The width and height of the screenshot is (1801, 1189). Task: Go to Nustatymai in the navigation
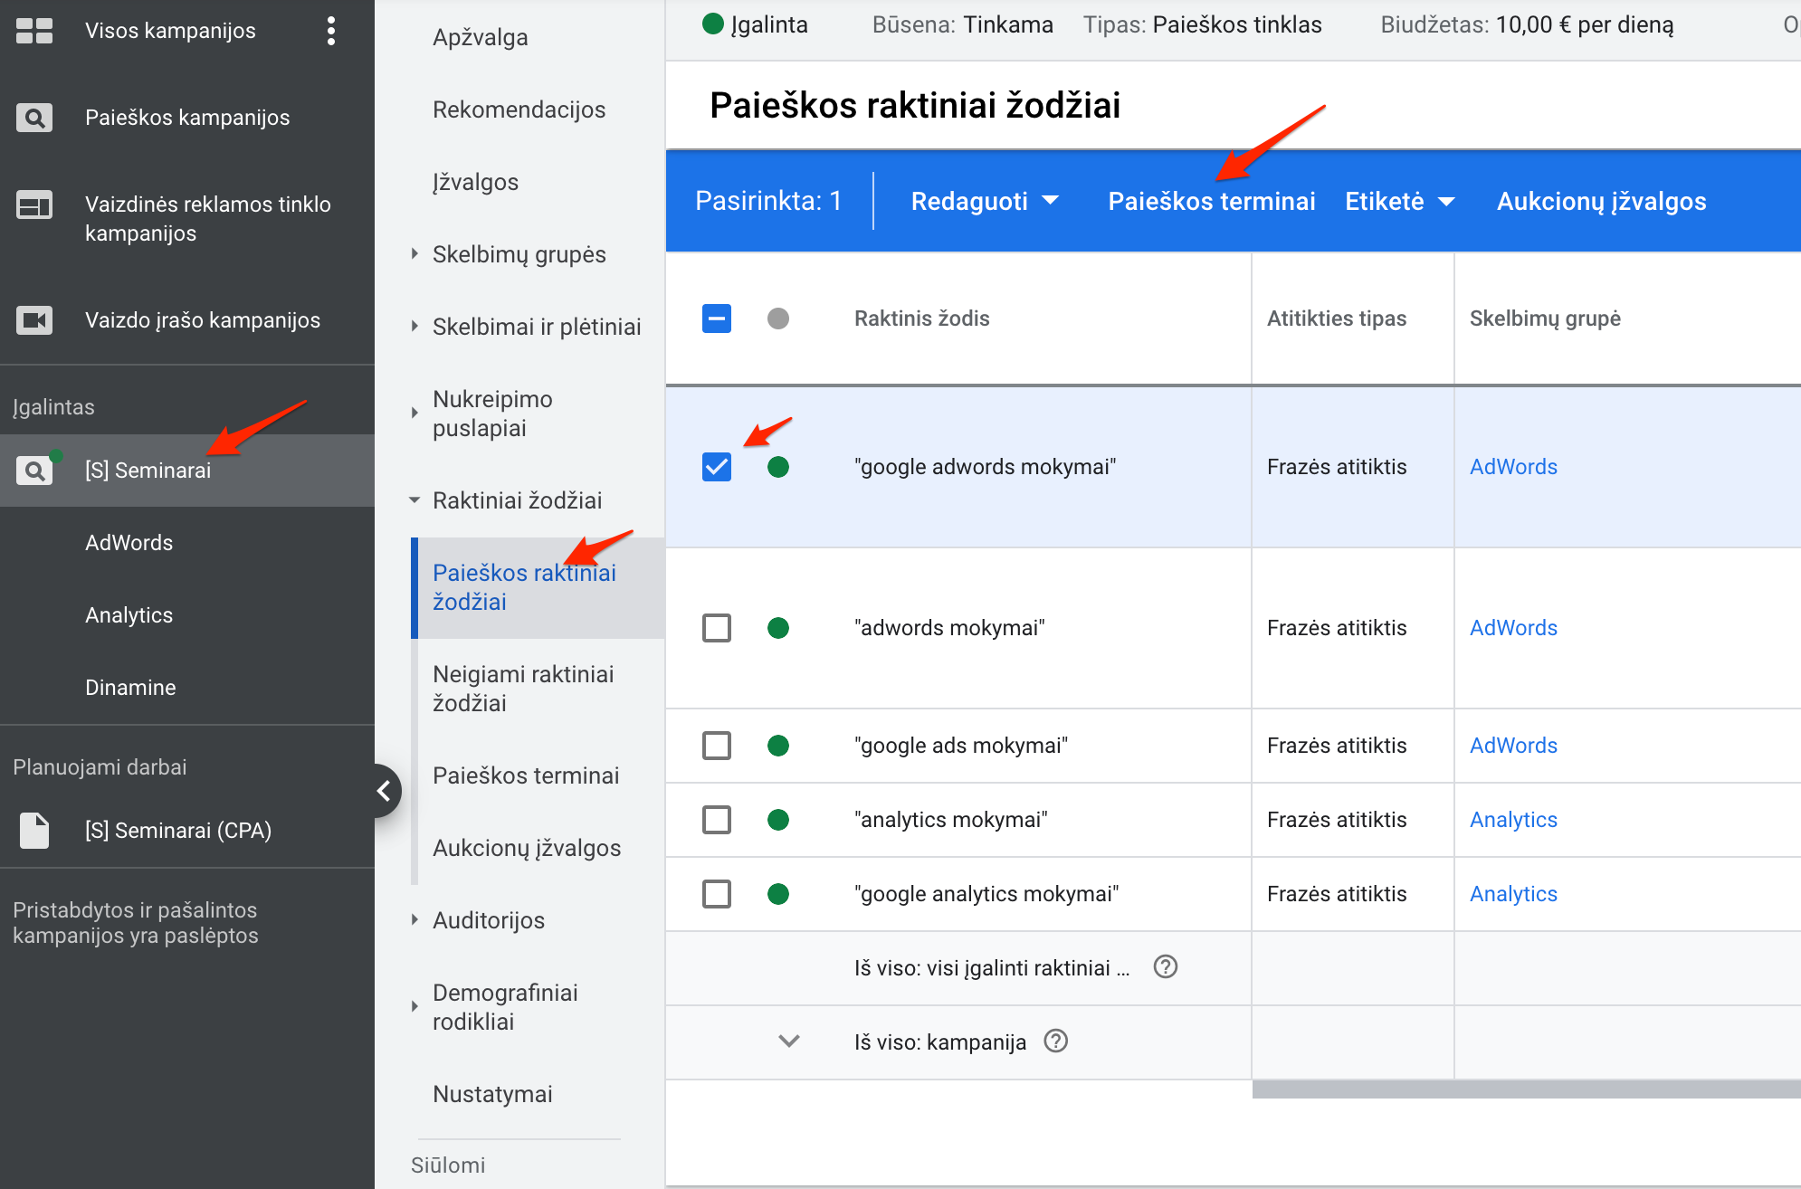coord(492,1094)
